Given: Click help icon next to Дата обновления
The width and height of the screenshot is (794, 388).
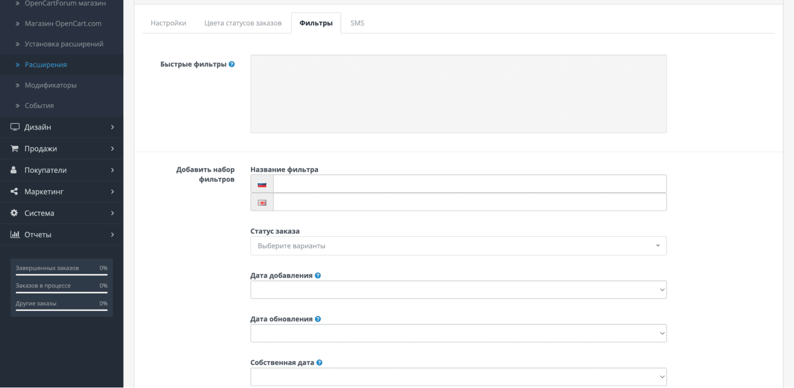Looking at the screenshot, I should point(318,320).
